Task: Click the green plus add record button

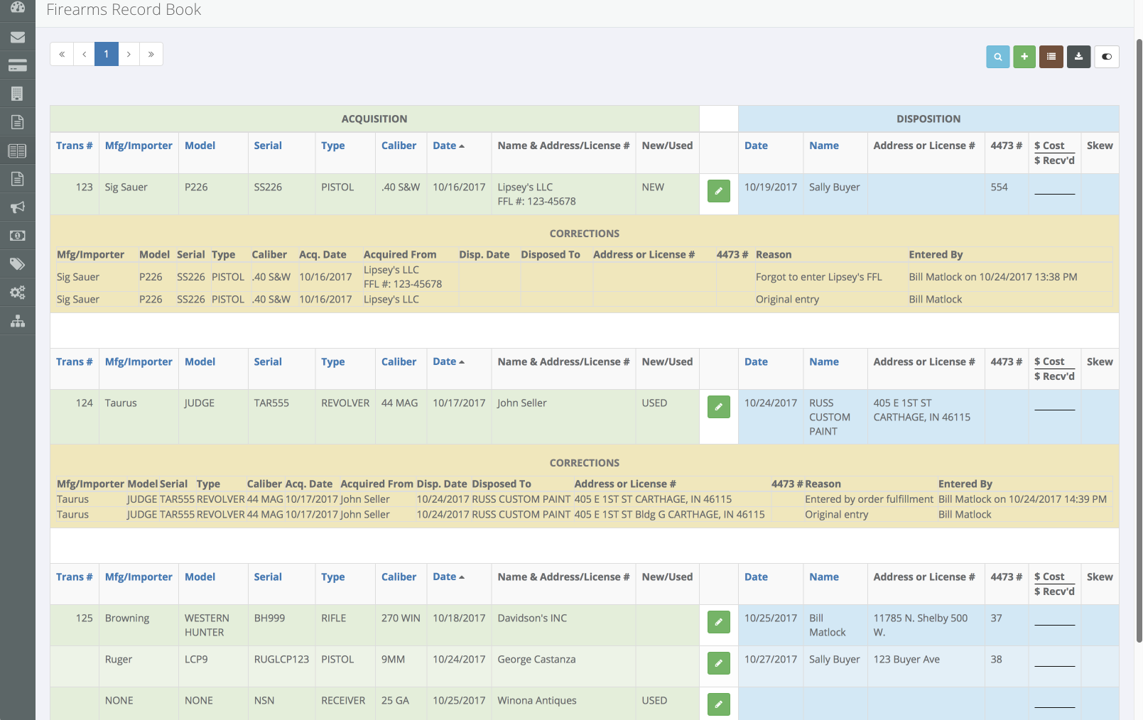Action: pos(1024,57)
